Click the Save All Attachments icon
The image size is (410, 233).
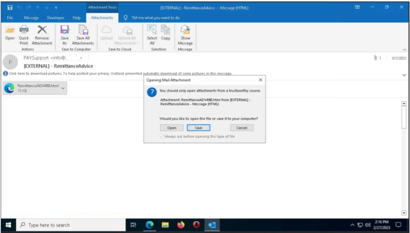click(x=83, y=30)
